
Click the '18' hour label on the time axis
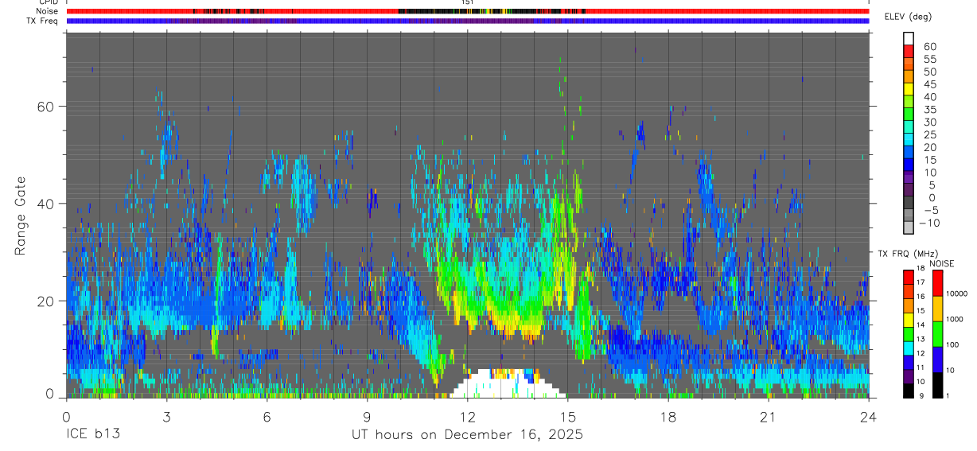[668, 417]
